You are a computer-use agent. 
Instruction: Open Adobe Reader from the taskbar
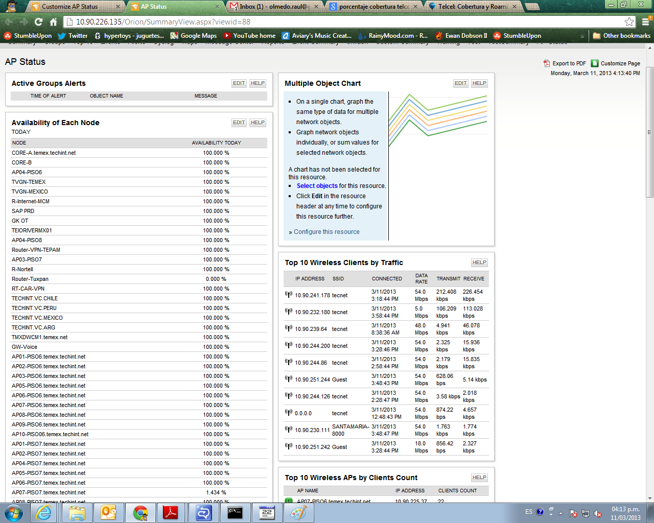coord(171,513)
